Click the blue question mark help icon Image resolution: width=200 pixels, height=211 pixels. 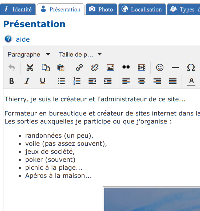pyautogui.click(x=8, y=39)
